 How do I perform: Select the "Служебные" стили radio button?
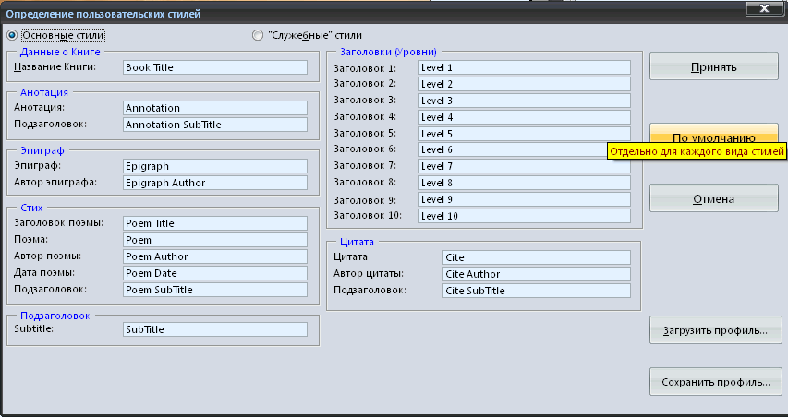pos(258,36)
